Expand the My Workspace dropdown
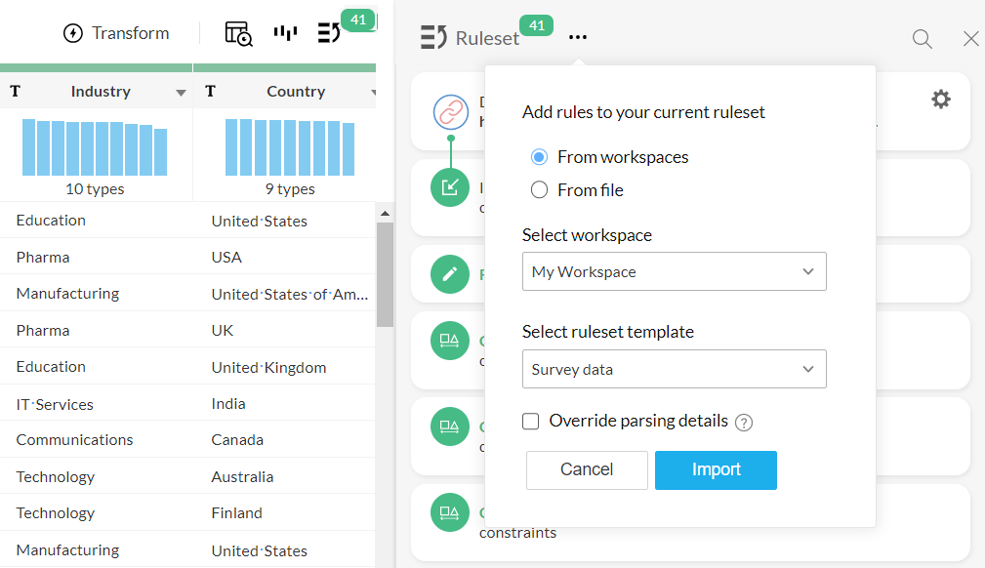The width and height of the screenshot is (985, 568). (674, 271)
